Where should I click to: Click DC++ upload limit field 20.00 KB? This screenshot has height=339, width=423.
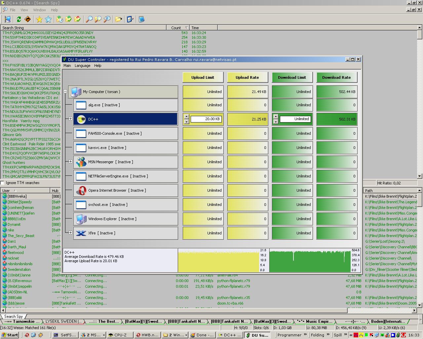click(x=206, y=119)
